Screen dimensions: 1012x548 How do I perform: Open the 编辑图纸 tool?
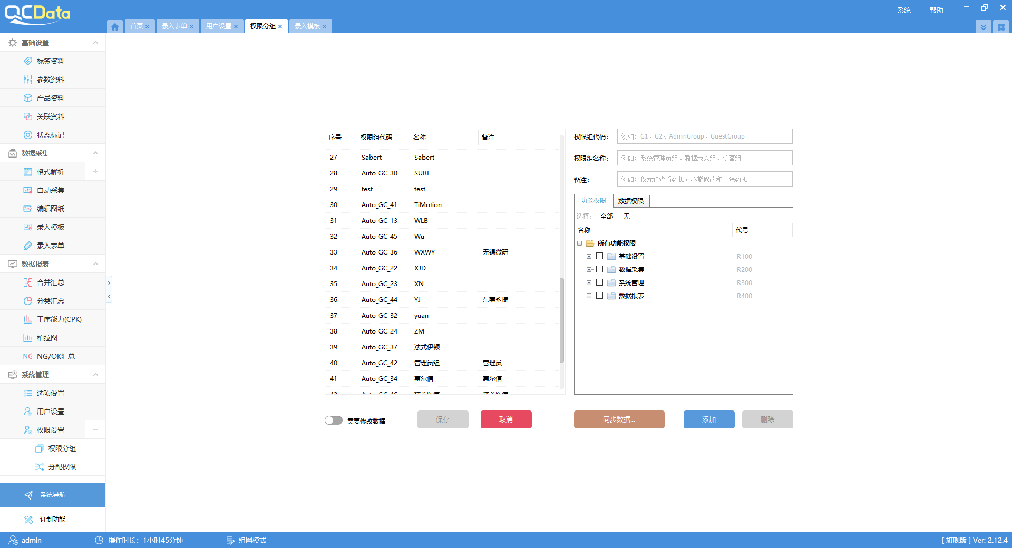50,208
